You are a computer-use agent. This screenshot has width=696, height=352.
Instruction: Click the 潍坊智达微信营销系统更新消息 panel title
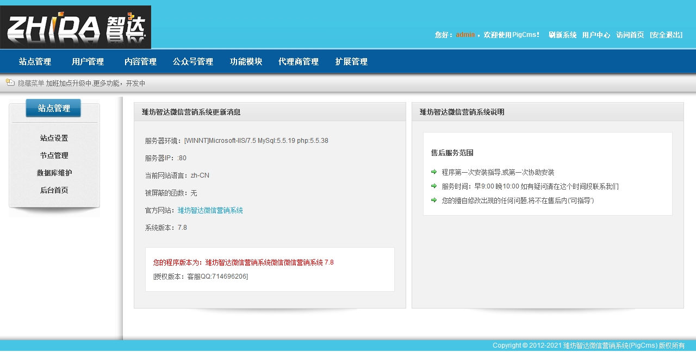(191, 112)
